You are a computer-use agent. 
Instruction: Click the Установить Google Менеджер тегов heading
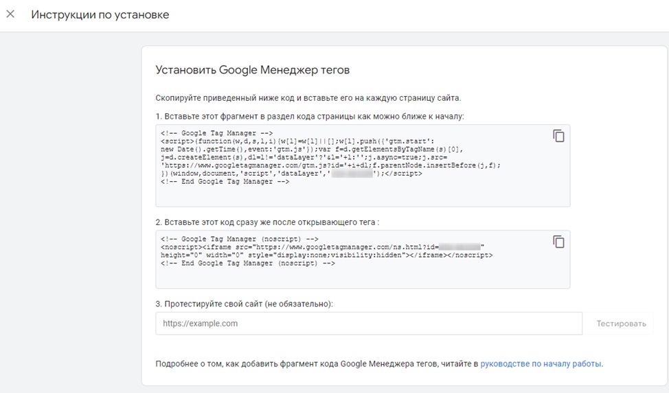click(x=253, y=70)
